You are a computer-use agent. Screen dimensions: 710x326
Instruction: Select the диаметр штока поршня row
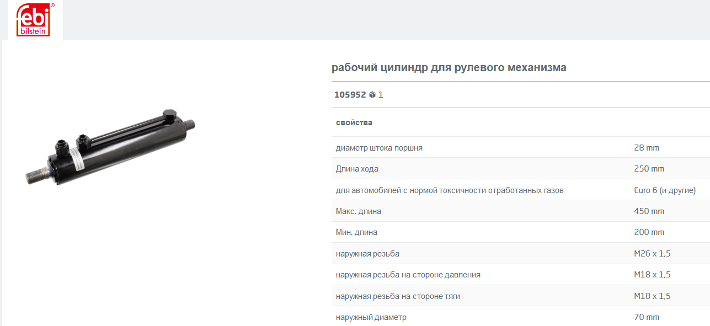point(521,148)
